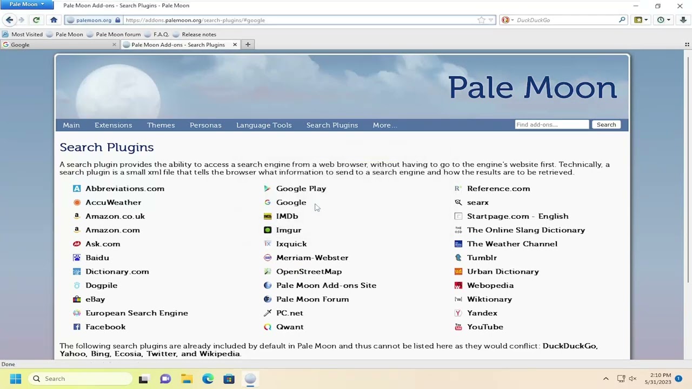Viewport: 692px width, 389px height.
Task: Click the Abbreviations.com plugin icon
Action: pyautogui.click(x=77, y=189)
